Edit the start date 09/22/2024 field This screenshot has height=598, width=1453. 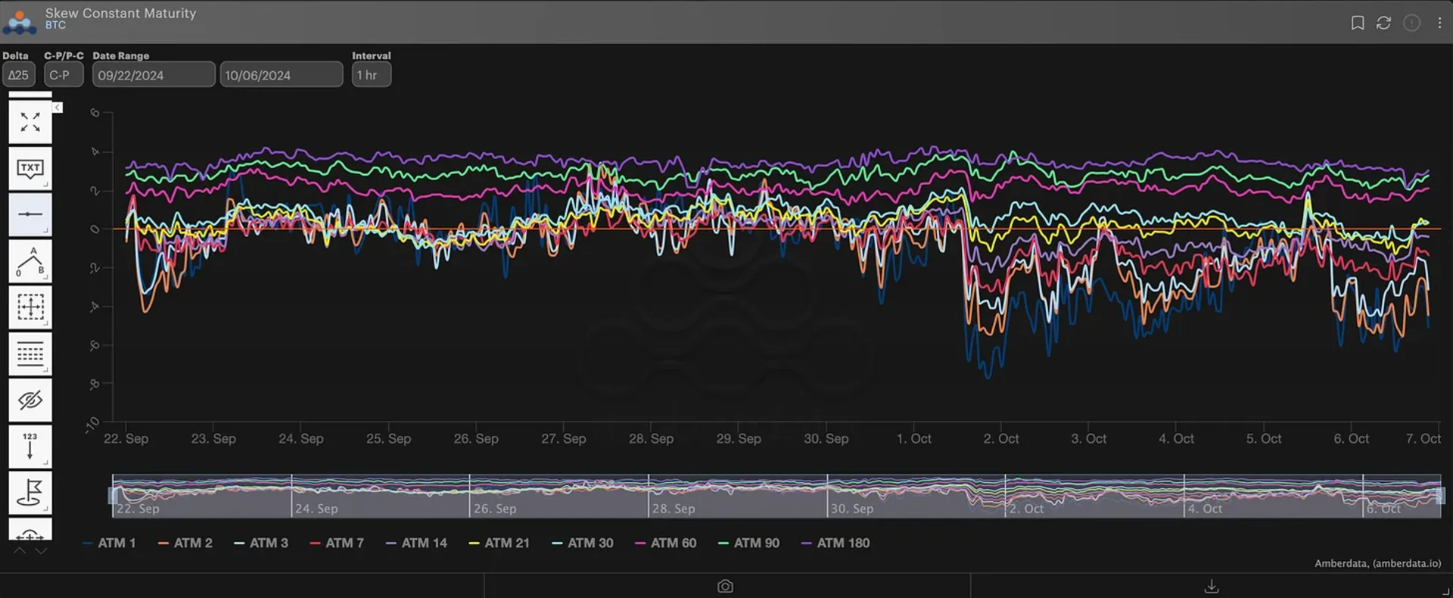coord(154,75)
